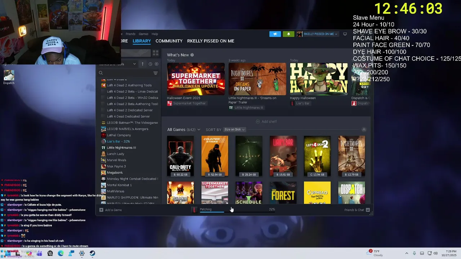This screenshot has height=259, width=461.
Task: Click the Lunch Lady sidebar entry
Action: coord(116,154)
